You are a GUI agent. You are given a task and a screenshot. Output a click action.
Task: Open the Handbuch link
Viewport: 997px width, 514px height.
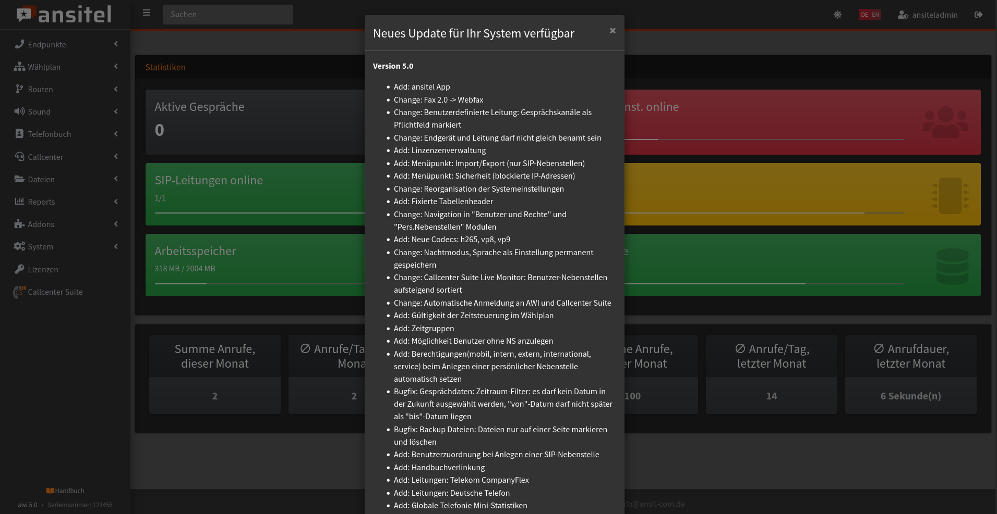tap(65, 491)
